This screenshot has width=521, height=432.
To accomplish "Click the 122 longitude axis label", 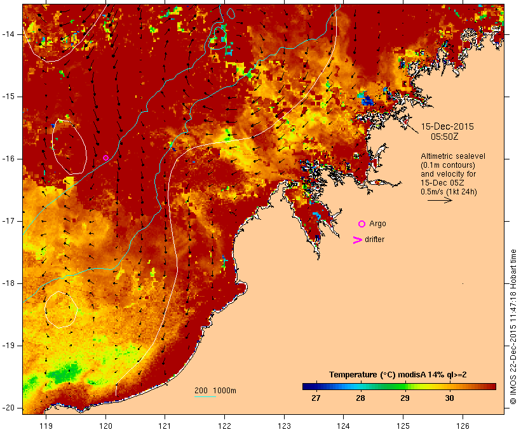I will coord(225,426).
